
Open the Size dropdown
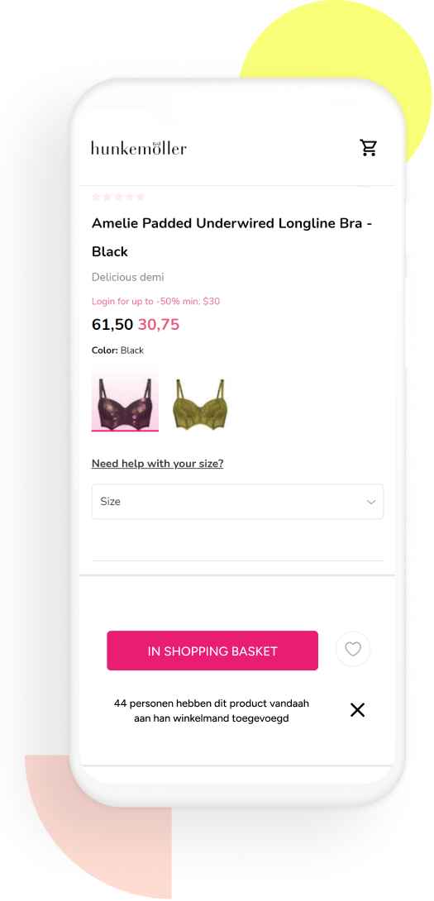[237, 502]
